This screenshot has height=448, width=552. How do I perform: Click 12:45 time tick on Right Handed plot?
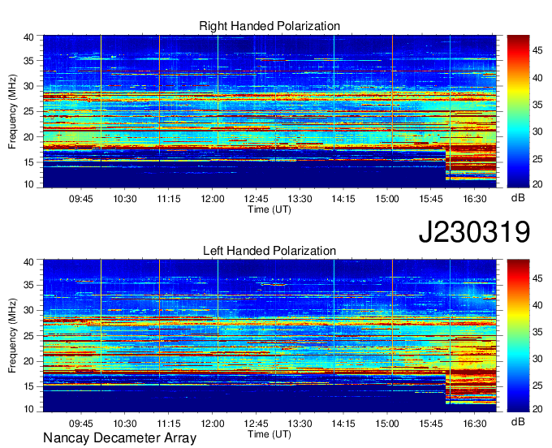point(256,199)
